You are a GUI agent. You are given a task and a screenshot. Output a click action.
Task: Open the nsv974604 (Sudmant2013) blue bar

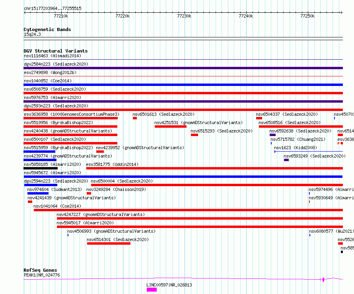tap(38, 193)
